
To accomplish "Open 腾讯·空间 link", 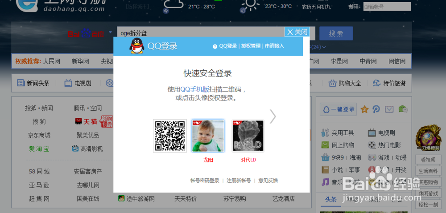I will [x=88, y=108].
